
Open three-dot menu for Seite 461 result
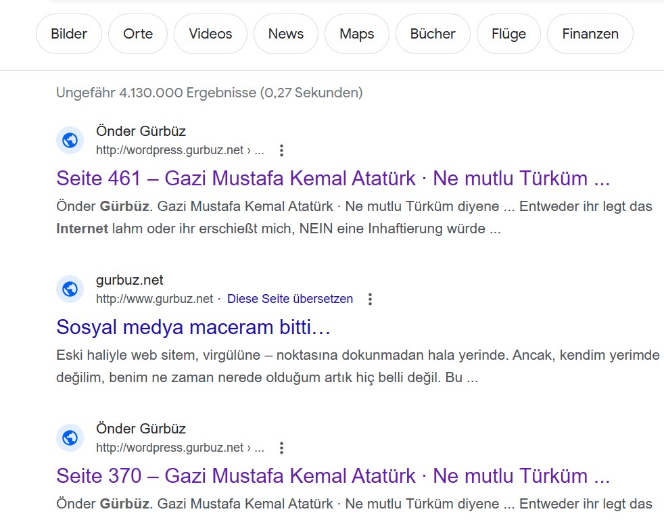click(x=281, y=150)
